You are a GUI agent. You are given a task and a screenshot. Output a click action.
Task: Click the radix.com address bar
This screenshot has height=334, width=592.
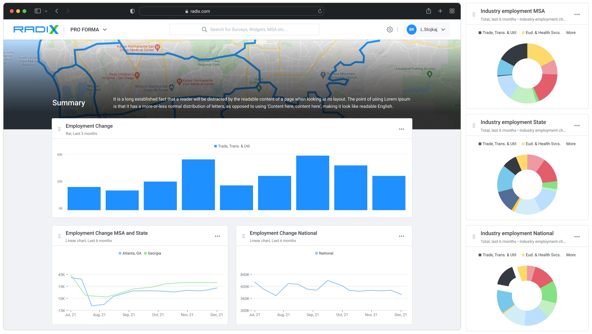pyautogui.click(x=231, y=11)
